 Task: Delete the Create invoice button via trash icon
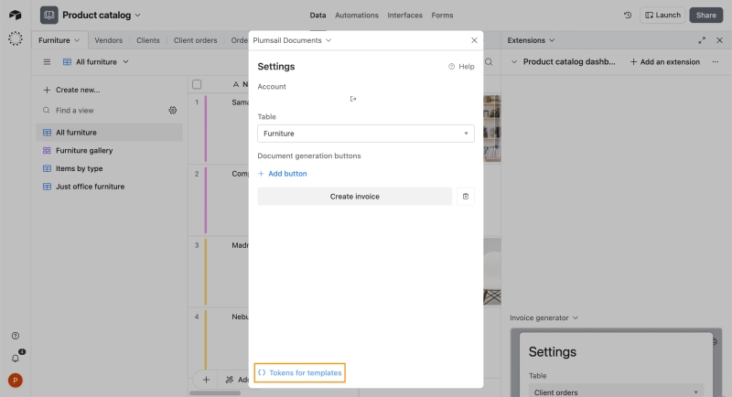[x=466, y=197]
